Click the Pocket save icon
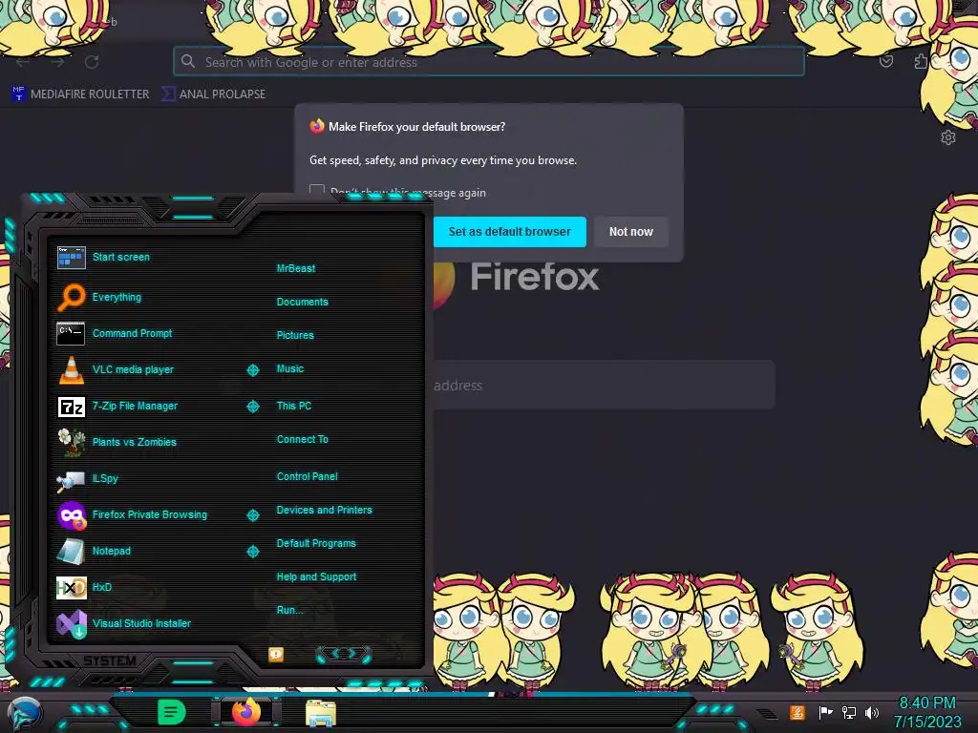This screenshot has width=978, height=733. click(x=886, y=61)
